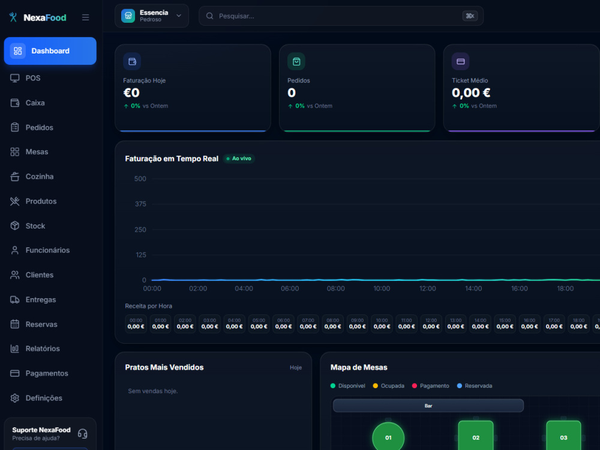Open the POS menu item
600x450 pixels.
(x=50, y=78)
